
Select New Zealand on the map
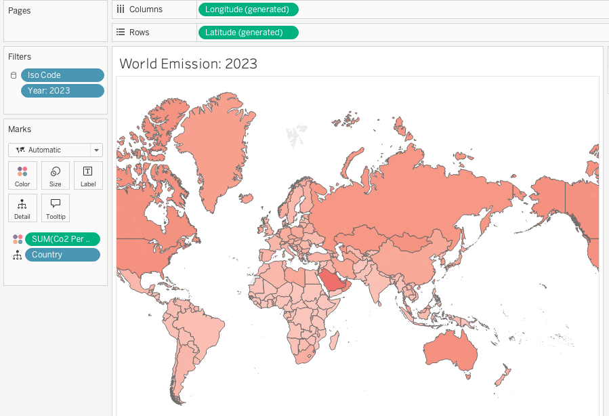click(503, 375)
